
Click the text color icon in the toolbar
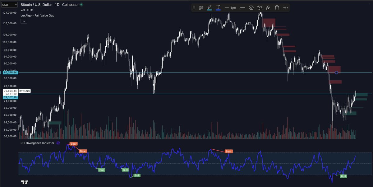tap(218, 7)
